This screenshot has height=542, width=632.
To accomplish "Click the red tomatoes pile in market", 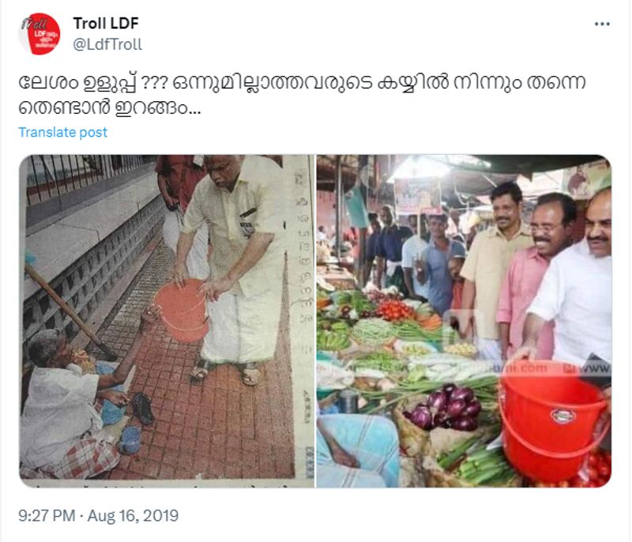I will pyautogui.click(x=393, y=311).
